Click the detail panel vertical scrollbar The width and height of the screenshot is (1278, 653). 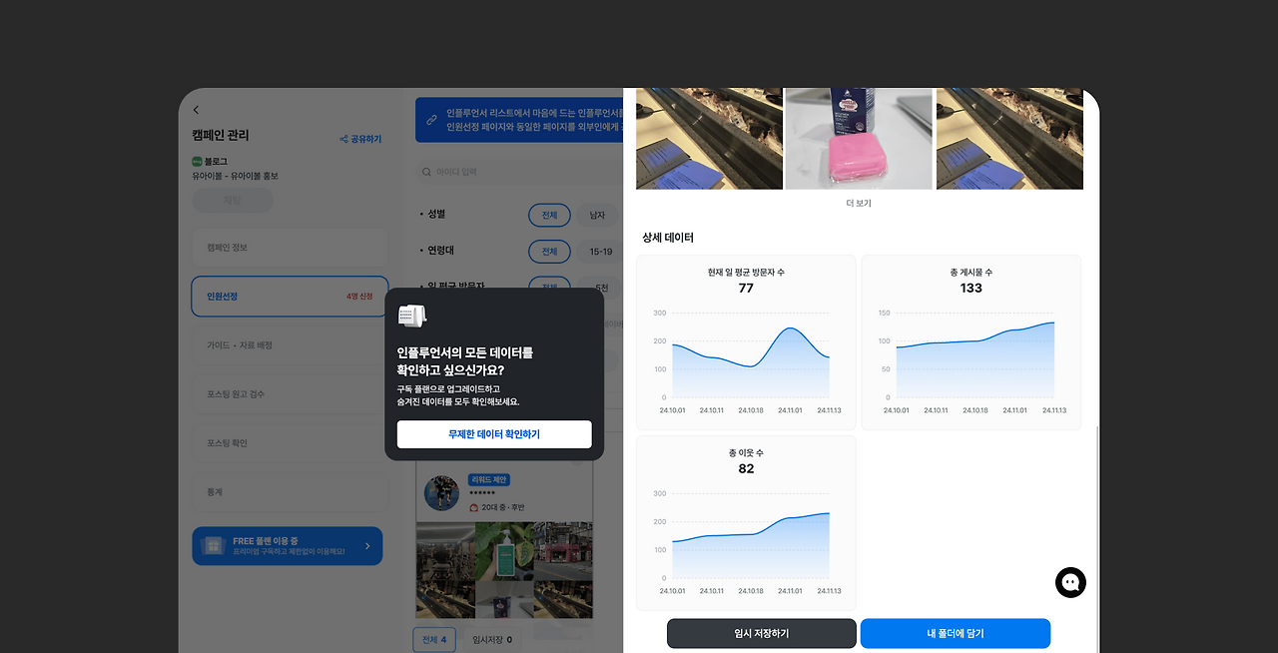pos(1096,539)
